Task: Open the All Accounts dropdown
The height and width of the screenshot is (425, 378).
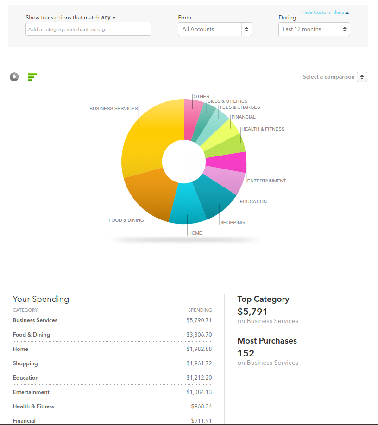Action: [215, 29]
